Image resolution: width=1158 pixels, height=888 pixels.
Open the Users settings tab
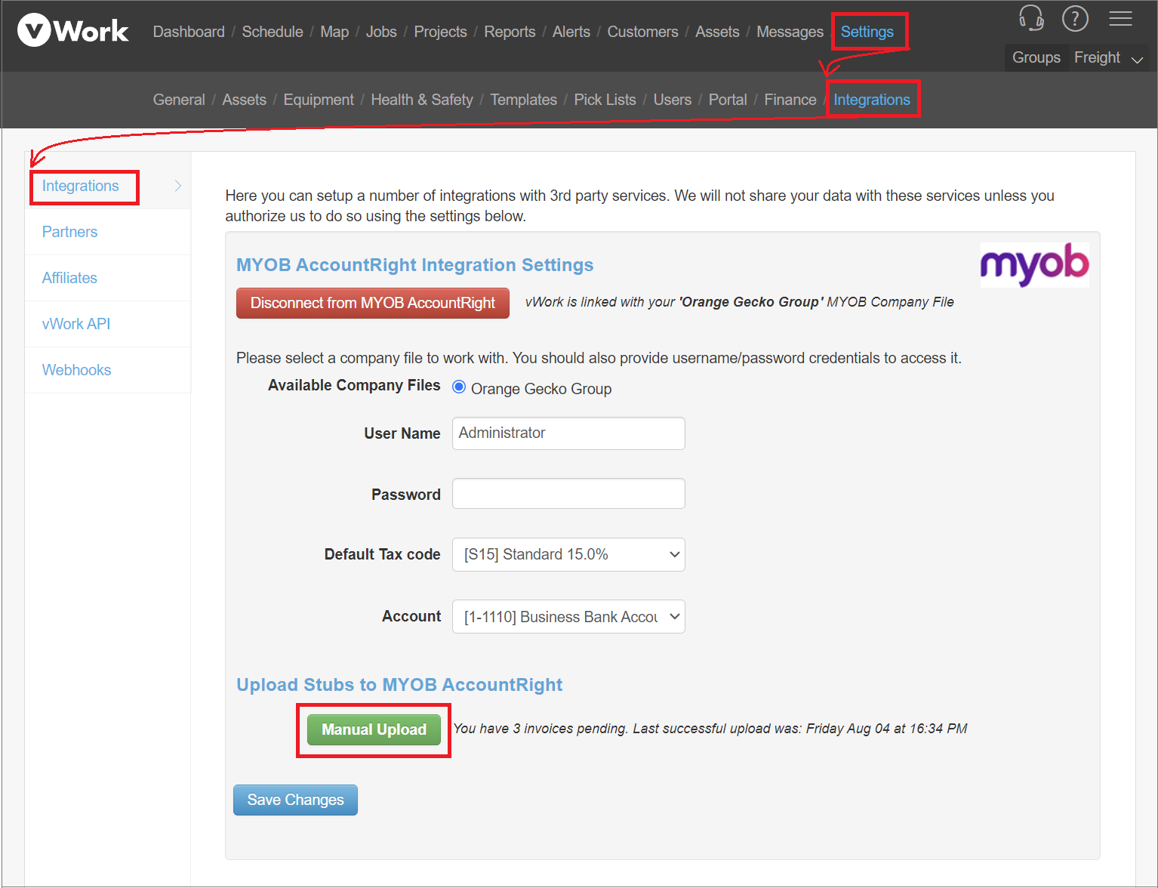(x=672, y=100)
